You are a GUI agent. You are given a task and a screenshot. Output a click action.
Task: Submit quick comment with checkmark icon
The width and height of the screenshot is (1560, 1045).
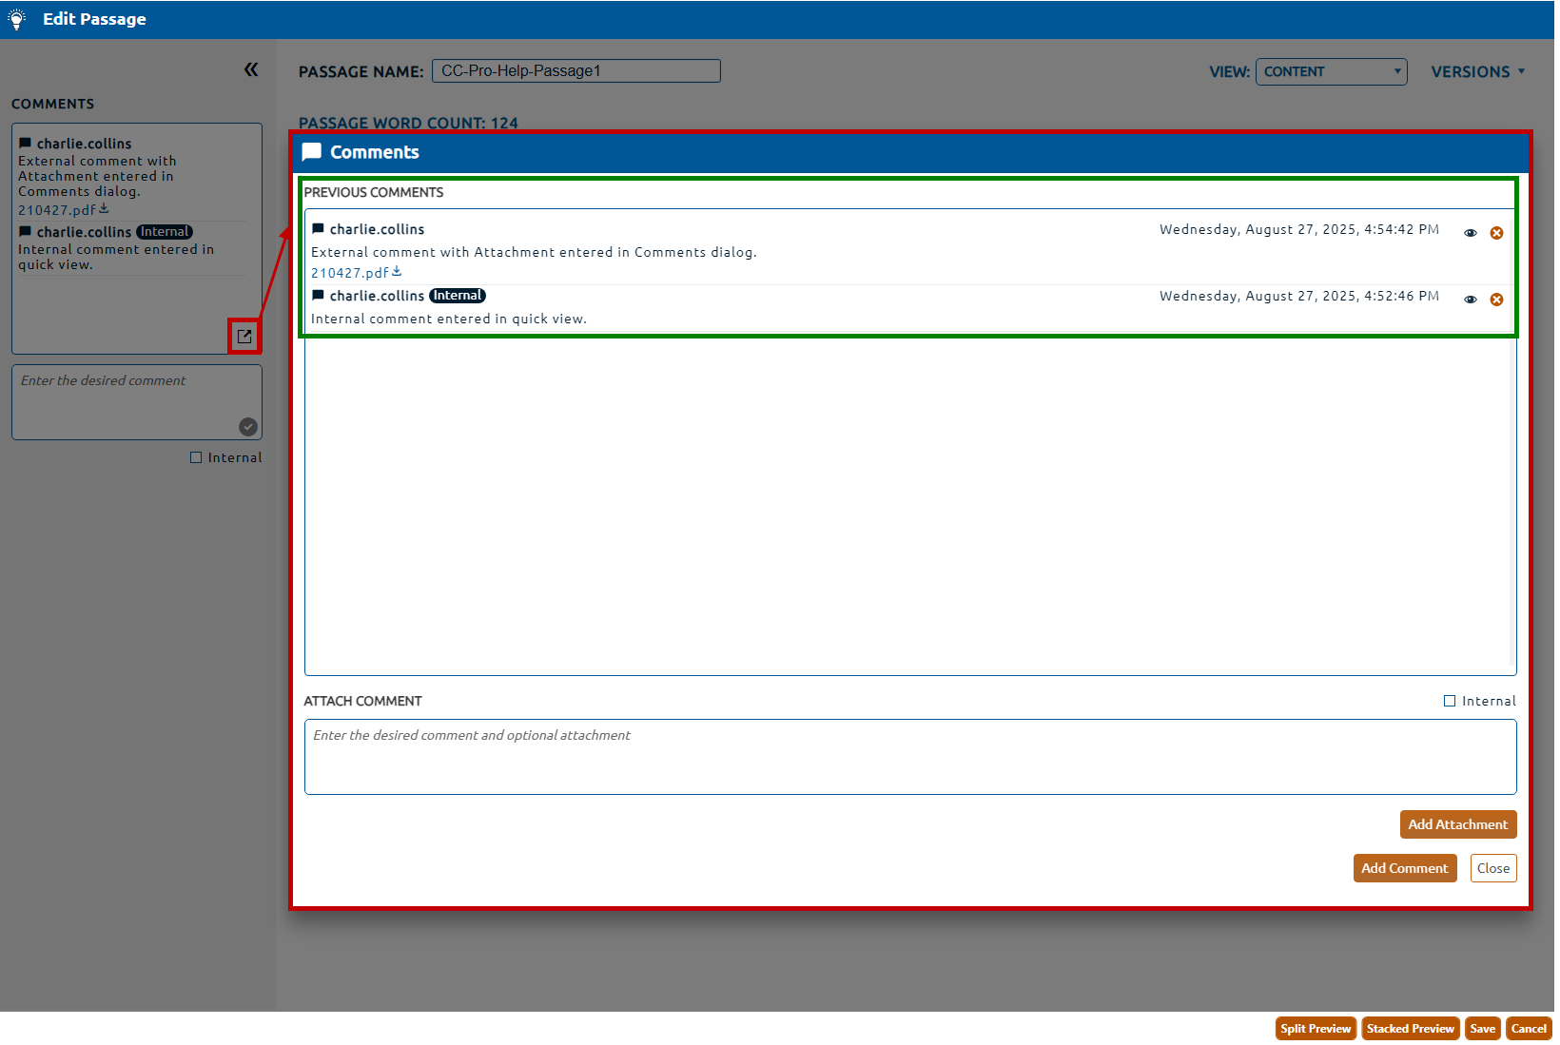tap(248, 427)
